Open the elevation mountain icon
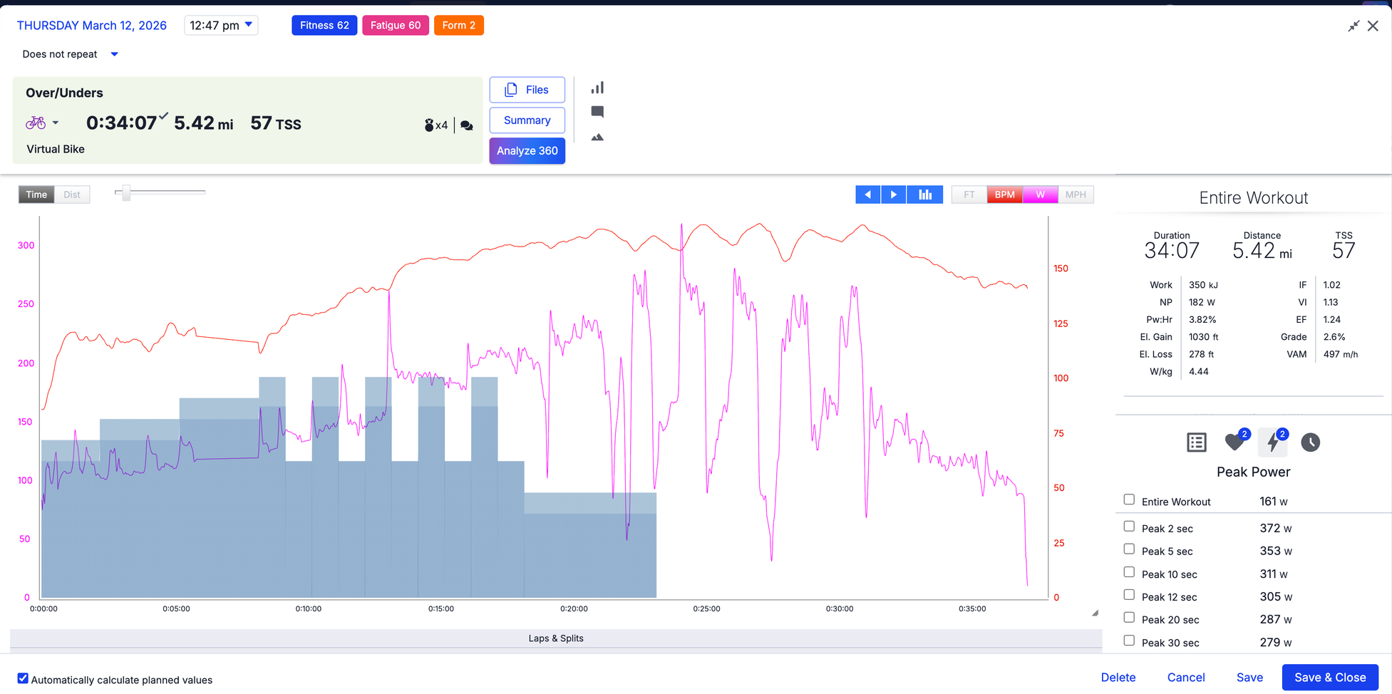The height and width of the screenshot is (694, 1392). (x=597, y=137)
